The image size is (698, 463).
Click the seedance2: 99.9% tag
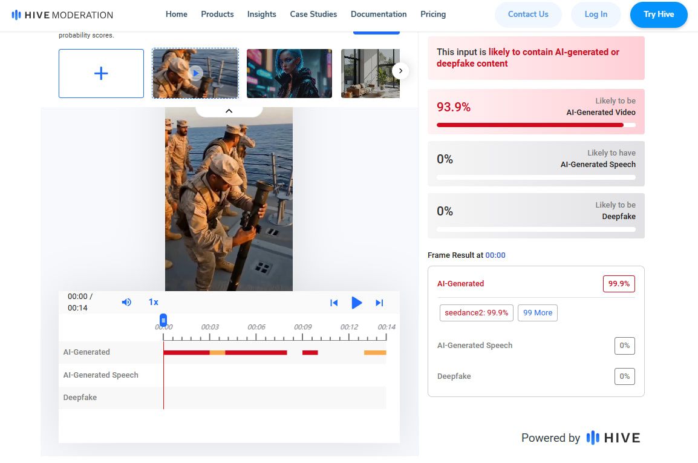click(476, 313)
